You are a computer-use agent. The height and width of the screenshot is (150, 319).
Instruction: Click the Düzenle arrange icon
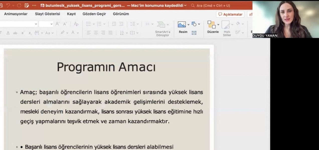pyautogui.click(x=211, y=24)
